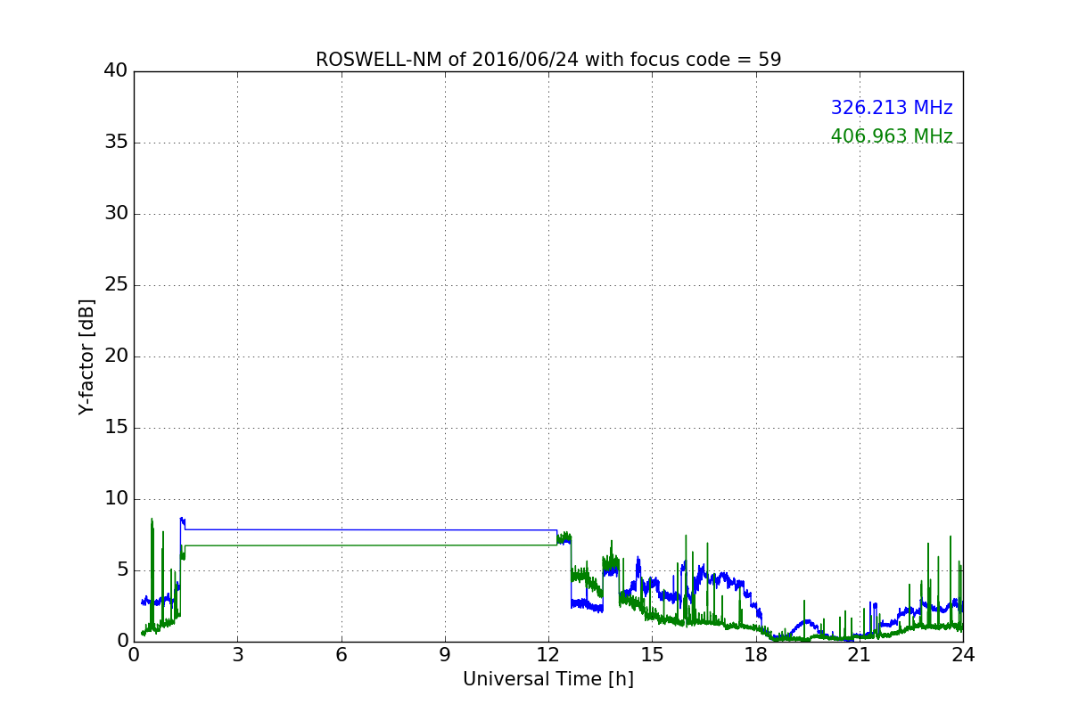Click the x-axis tick label 21
The image size is (1070, 713).
click(860, 655)
